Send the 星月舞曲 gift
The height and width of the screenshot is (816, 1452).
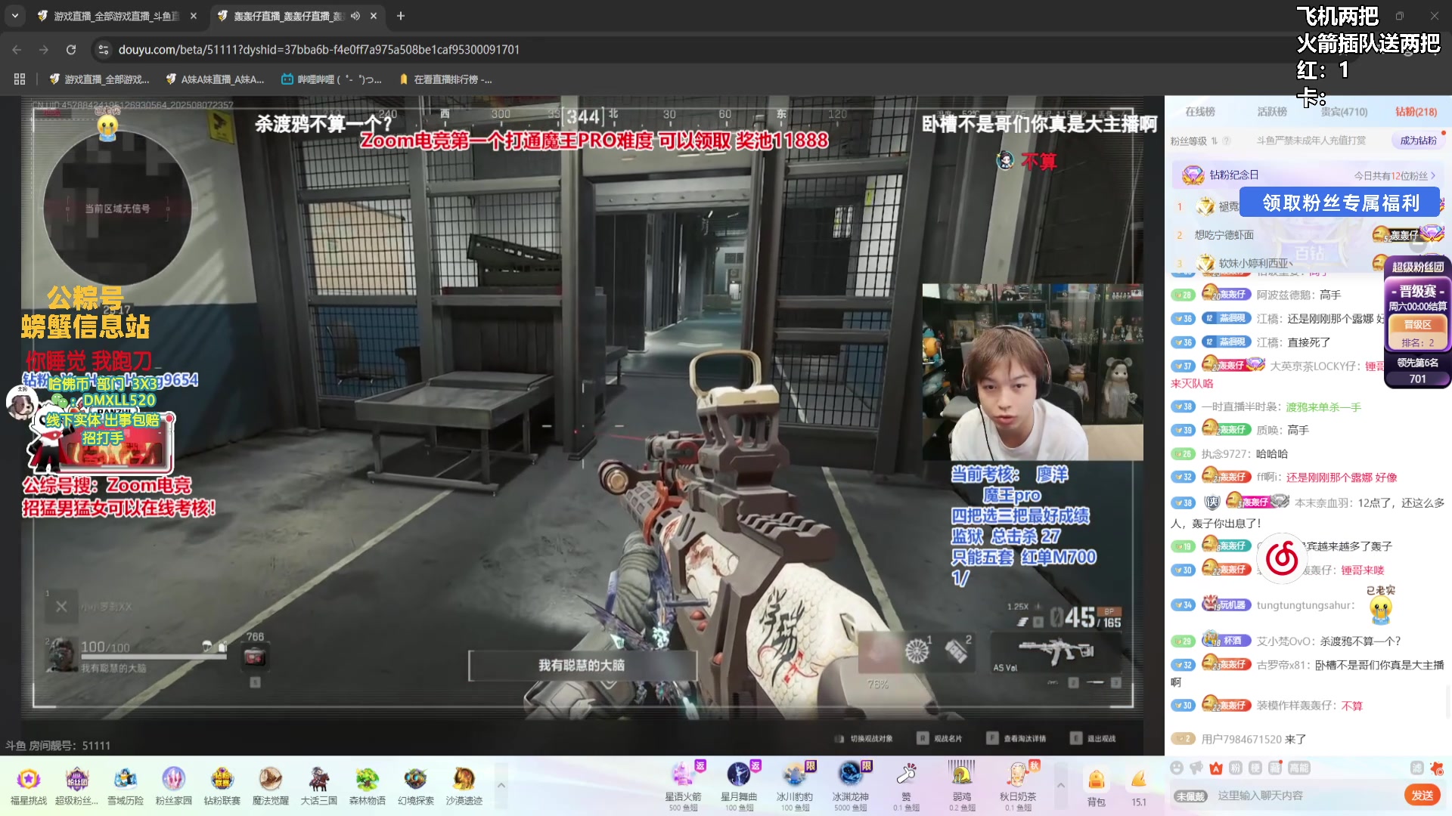739,786
